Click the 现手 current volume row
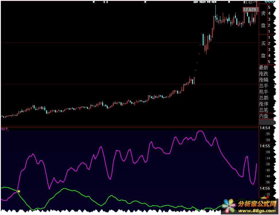Screen dimensions: 279x215 point(264,92)
